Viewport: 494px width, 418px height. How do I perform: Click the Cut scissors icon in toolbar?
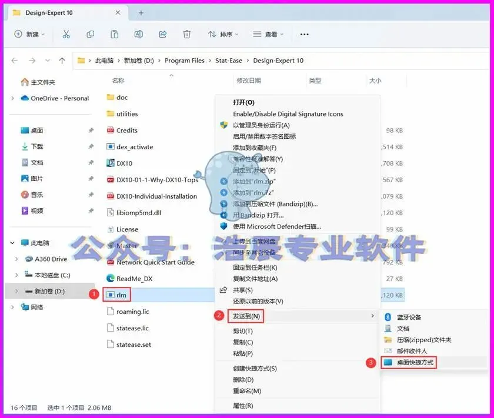pyautogui.click(x=66, y=34)
